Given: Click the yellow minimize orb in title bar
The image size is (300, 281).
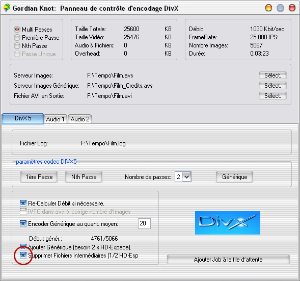Looking at the screenshot, I should click(268, 8).
